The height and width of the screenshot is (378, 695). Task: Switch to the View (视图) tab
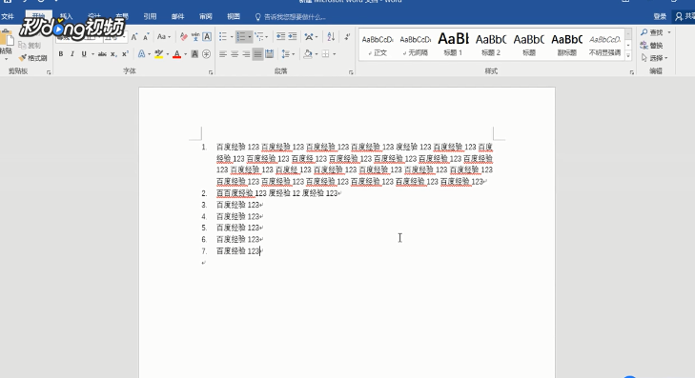click(x=234, y=16)
